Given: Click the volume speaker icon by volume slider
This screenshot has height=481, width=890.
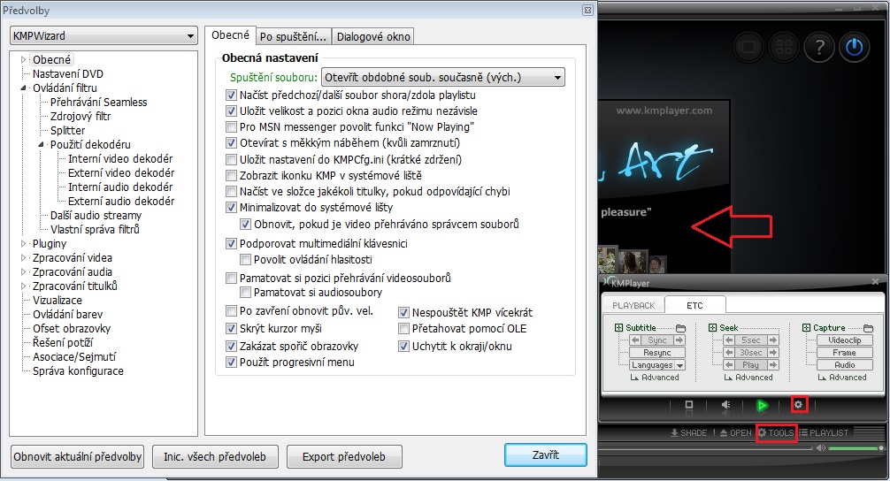Looking at the screenshot, I should click(821, 448).
